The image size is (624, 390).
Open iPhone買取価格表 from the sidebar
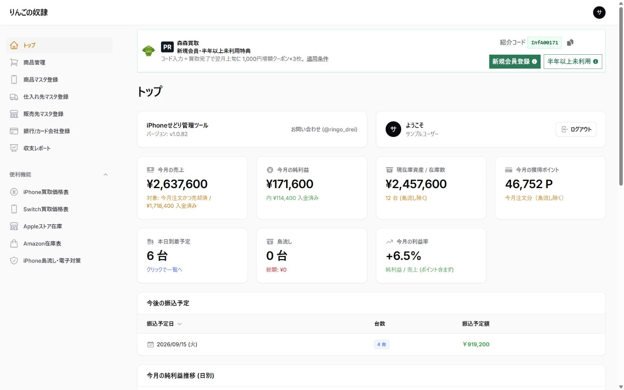point(59,192)
